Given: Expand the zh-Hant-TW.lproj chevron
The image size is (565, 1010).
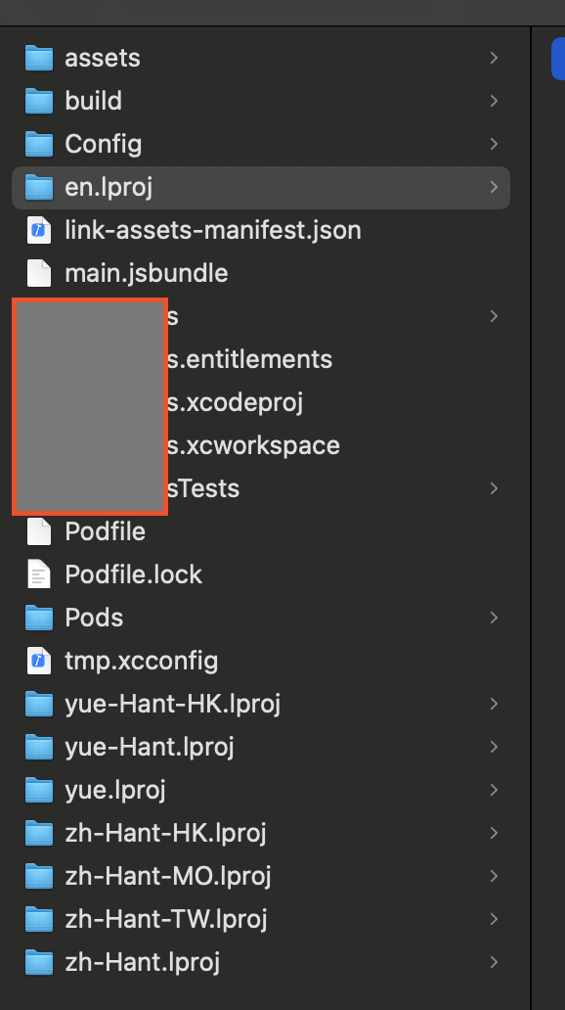Looking at the screenshot, I should [x=494, y=919].
